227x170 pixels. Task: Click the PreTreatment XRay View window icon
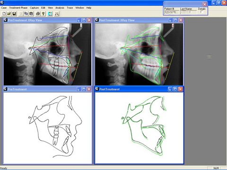tap(6, 20)
